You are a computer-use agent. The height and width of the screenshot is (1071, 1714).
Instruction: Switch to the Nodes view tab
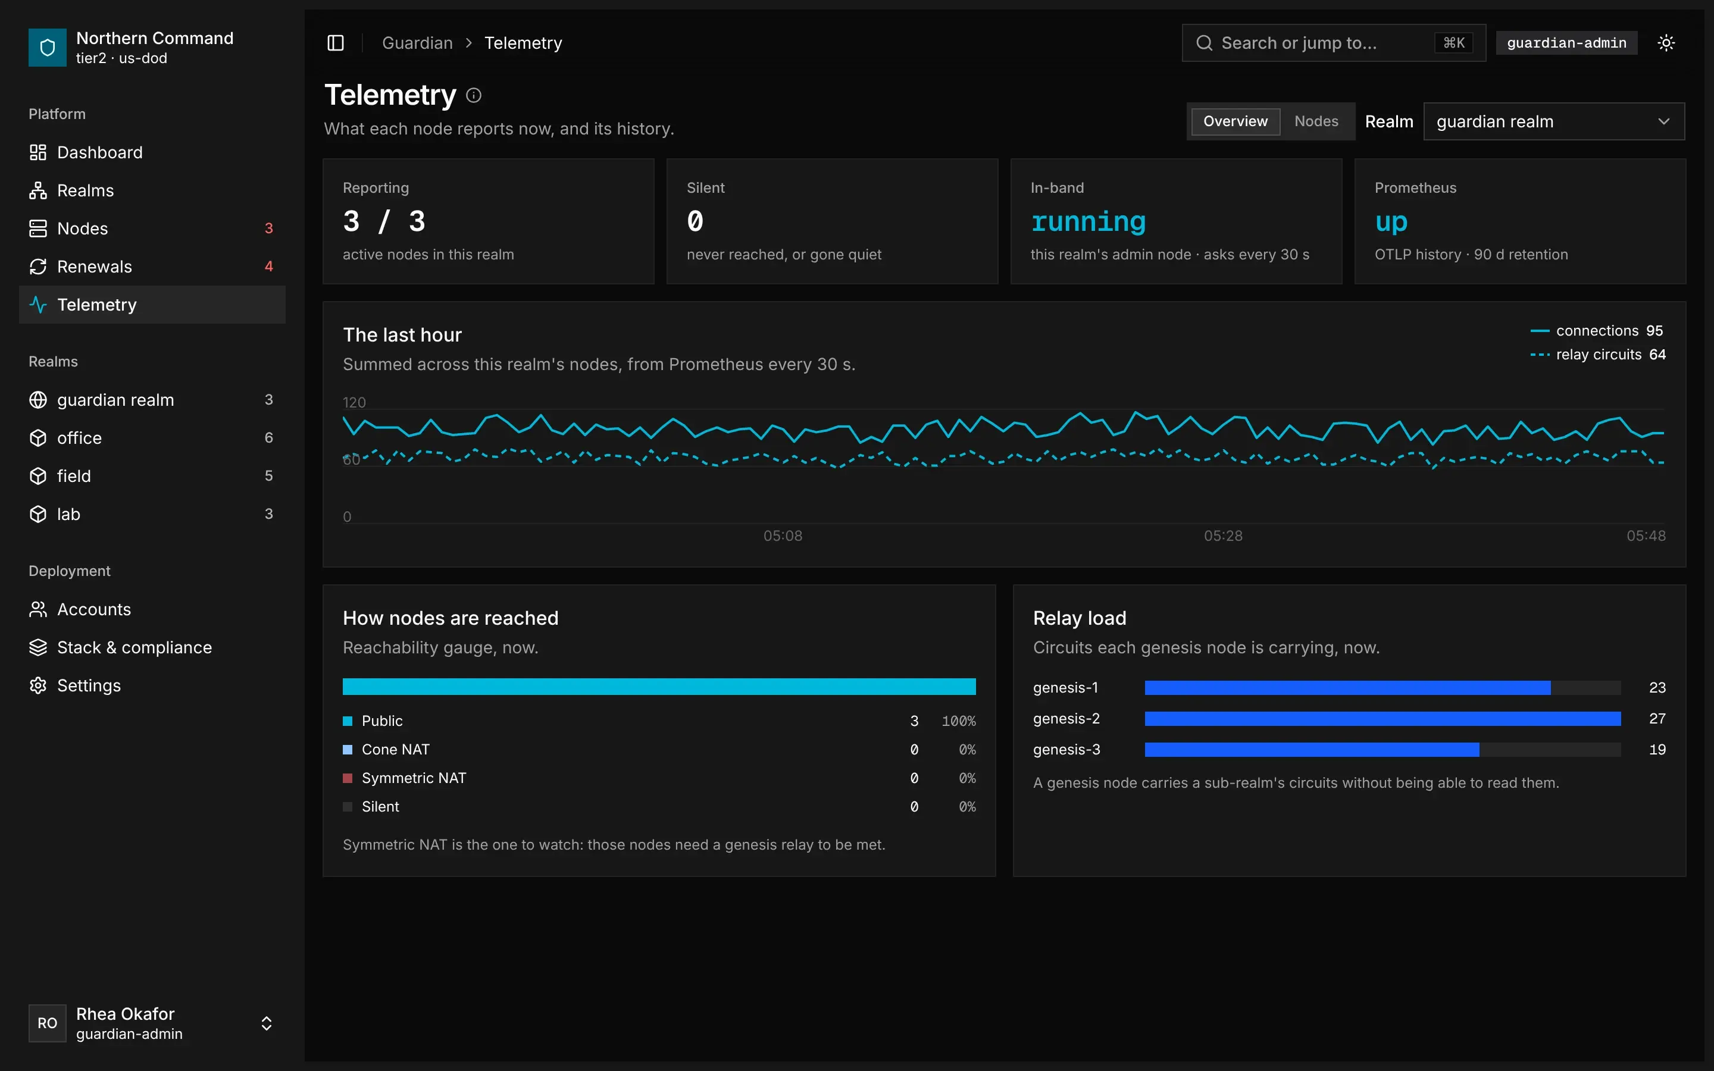[x=1316, y=121]
